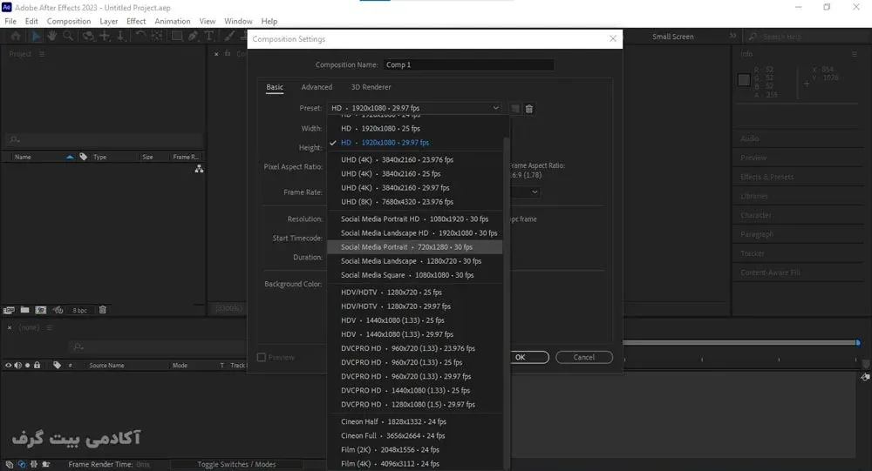Click the Cancel button

pos(584,357)
